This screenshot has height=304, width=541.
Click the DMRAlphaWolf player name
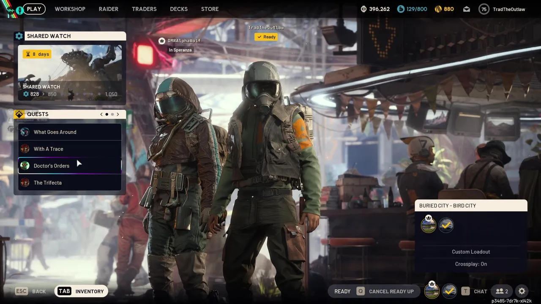click(x=184, y=41)
